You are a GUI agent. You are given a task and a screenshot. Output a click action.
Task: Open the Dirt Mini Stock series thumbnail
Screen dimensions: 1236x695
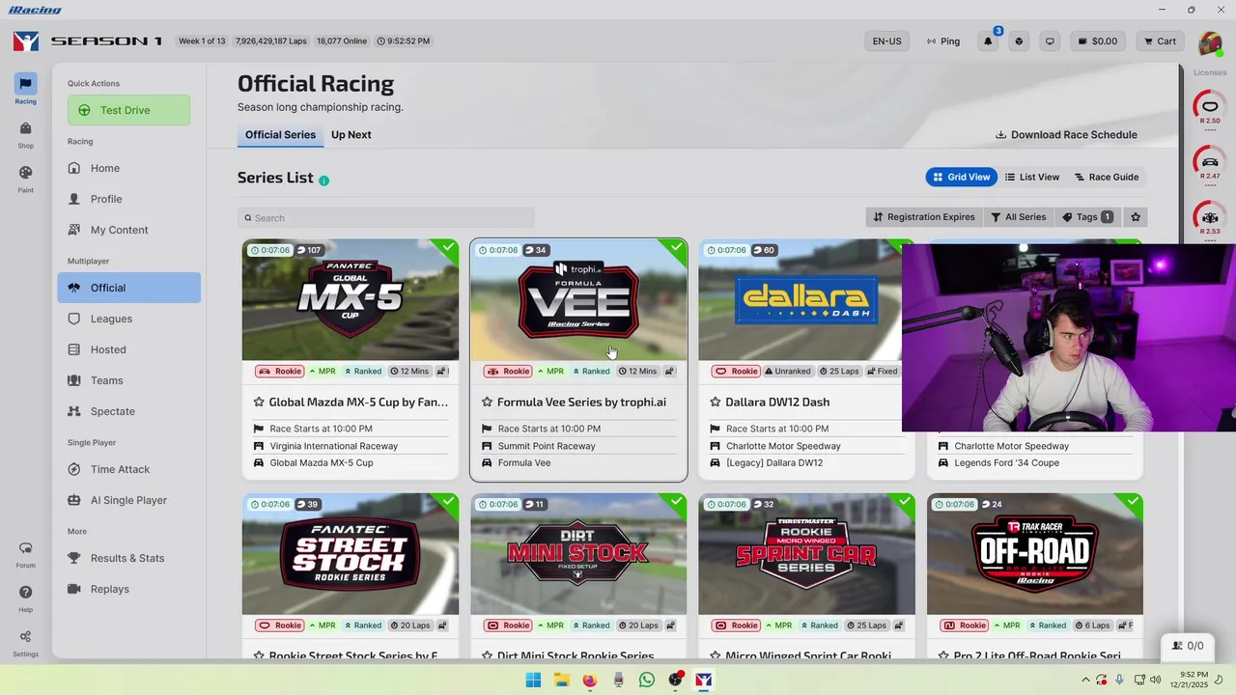pos(578,554)
